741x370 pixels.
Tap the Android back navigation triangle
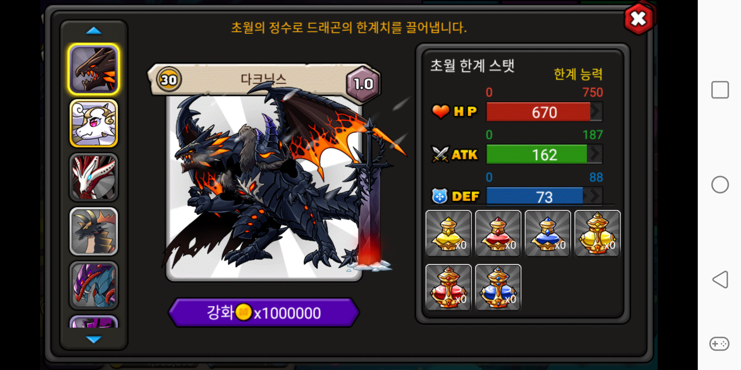(x=720, y=279)
